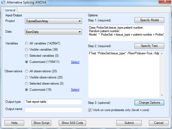Image resolution: width=172 pixels, height=129 pixels.
Task: Toggle Work on core probesets only checkbox
Action: (90, 110)
